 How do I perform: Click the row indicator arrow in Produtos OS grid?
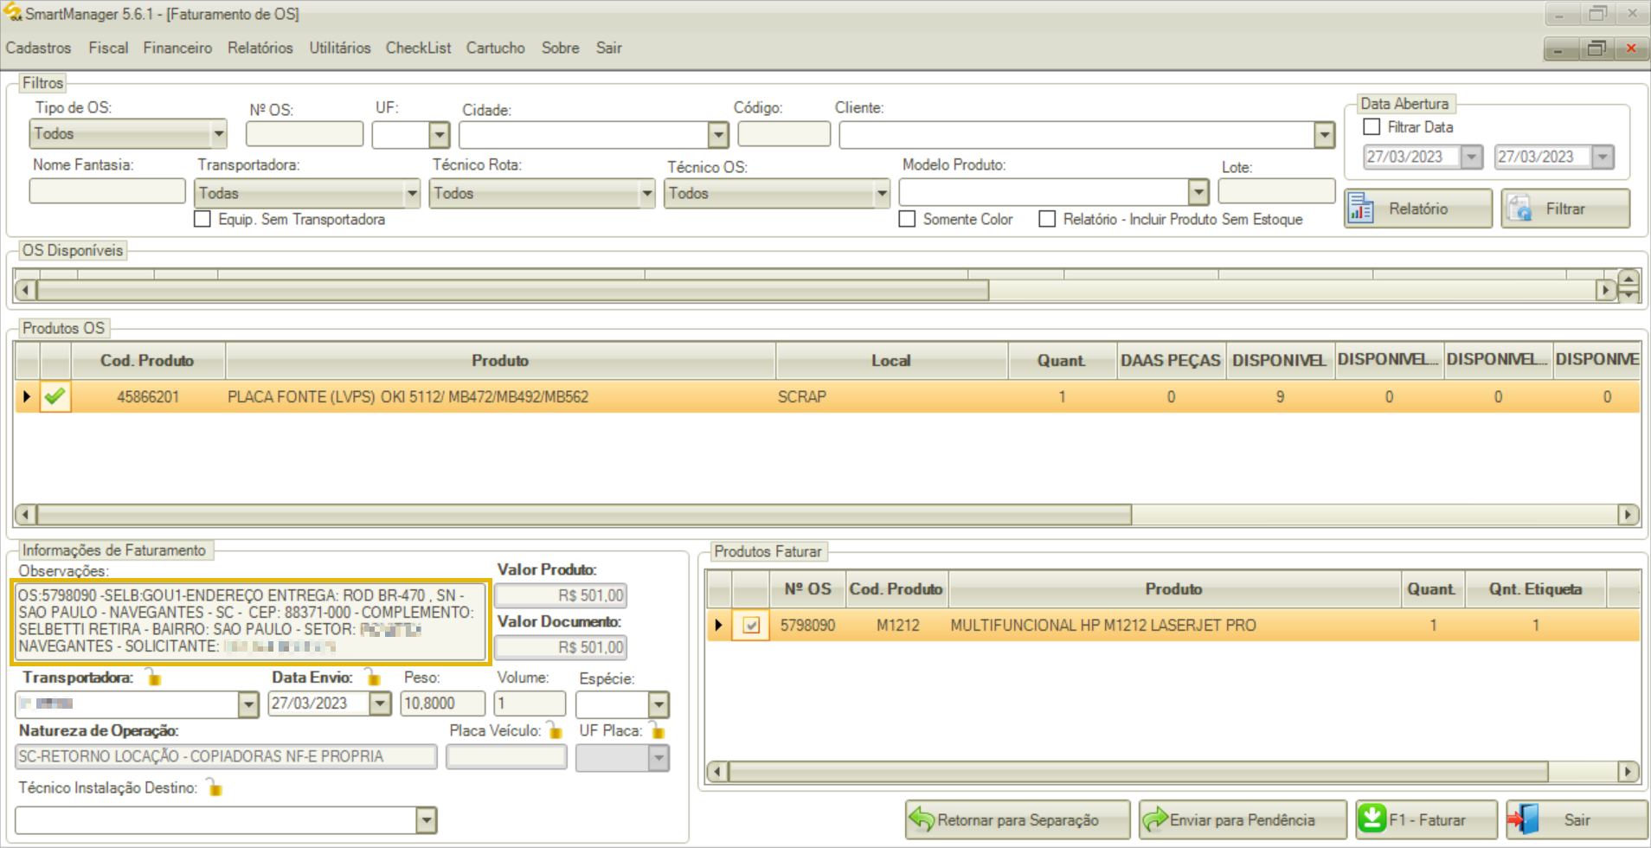[27, 396]
